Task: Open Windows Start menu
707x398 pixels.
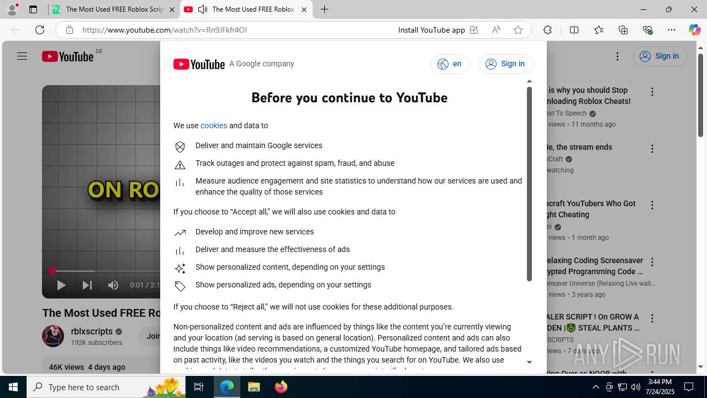Action: [x=13, y=387]
